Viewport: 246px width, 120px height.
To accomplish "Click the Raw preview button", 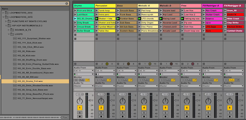I will [x=65, y=117].
